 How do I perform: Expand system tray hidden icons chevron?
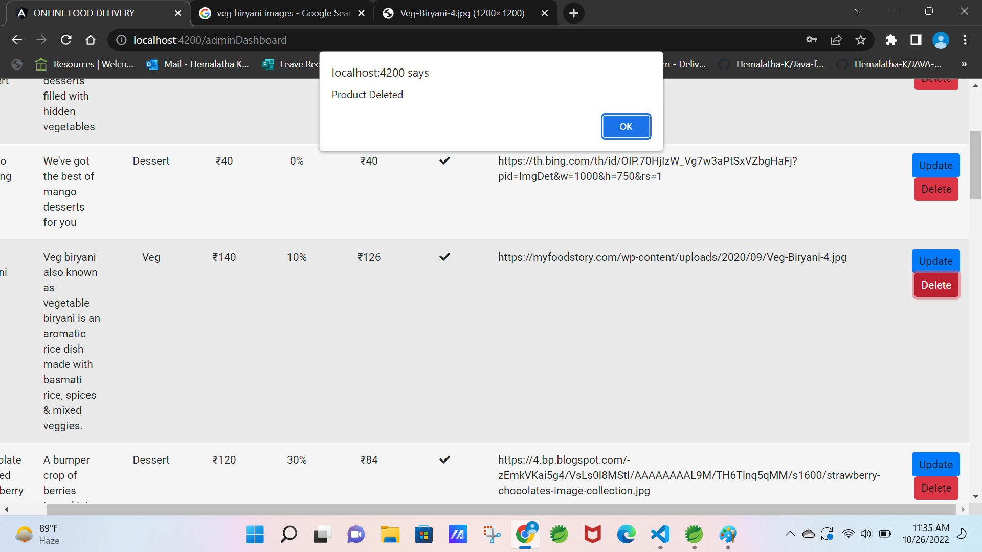coord(790,534)
